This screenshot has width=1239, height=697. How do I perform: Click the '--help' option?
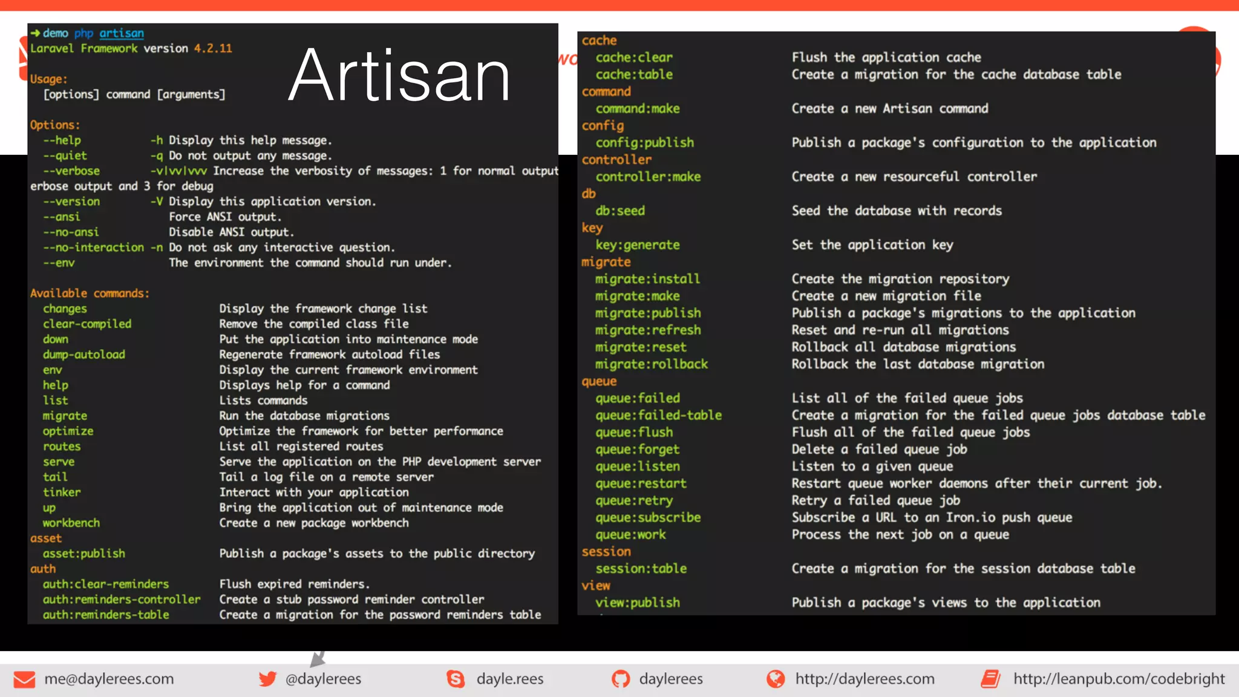point(62,140)
